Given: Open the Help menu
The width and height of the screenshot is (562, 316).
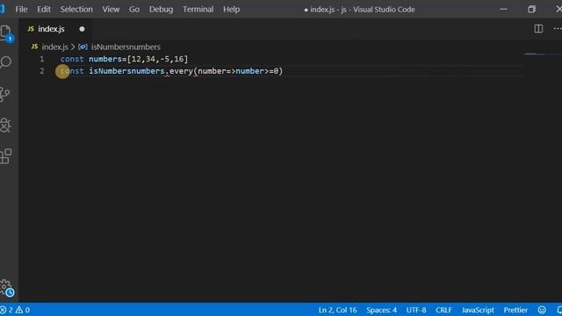Looking at the screenshot, I should click(x=231, y=10).
